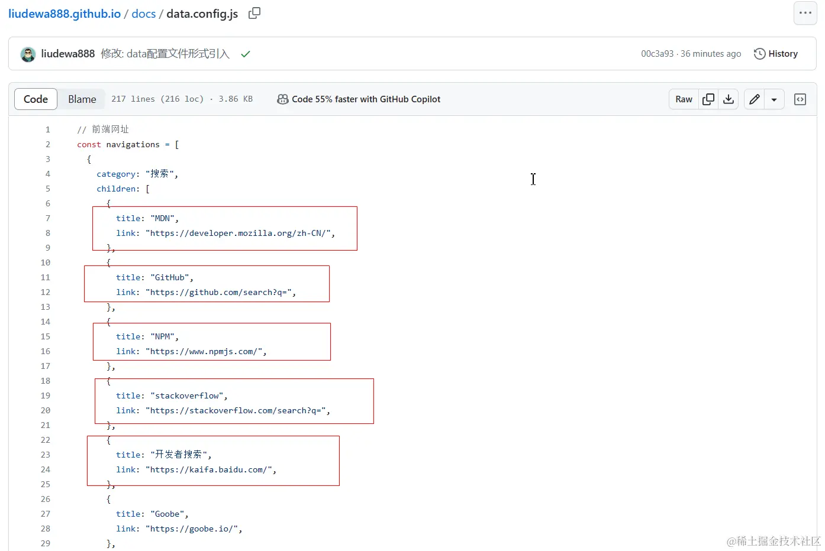Switch to the Blame view tab
The height and width of the screenshot is (551, 825).
(82, 99)
